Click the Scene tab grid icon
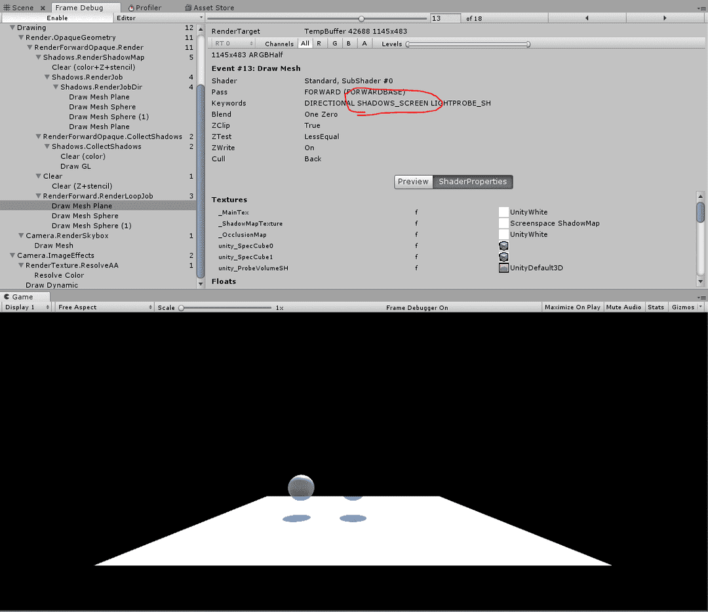This screenshot has height=612, width=708. coord(5,7)
